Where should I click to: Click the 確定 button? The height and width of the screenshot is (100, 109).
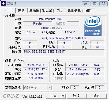(97, 96)
